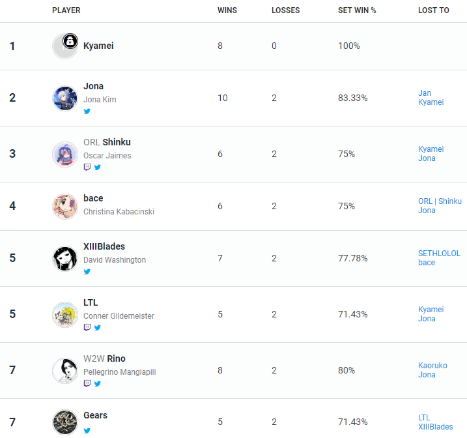Open Jan link in Jona's Lost To
Viewport: 467px width, 438px height.
click(425, 93)
